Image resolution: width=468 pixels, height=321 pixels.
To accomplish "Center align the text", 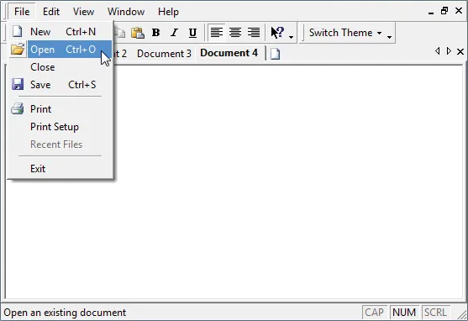I will coord(235,33).
